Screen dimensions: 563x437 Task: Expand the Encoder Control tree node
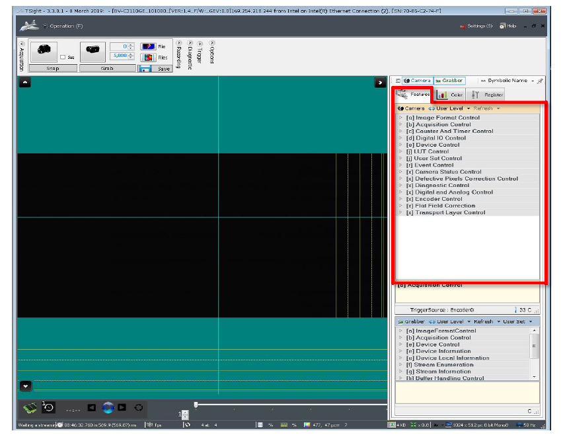pyautogui.click(x=400, y=199)
